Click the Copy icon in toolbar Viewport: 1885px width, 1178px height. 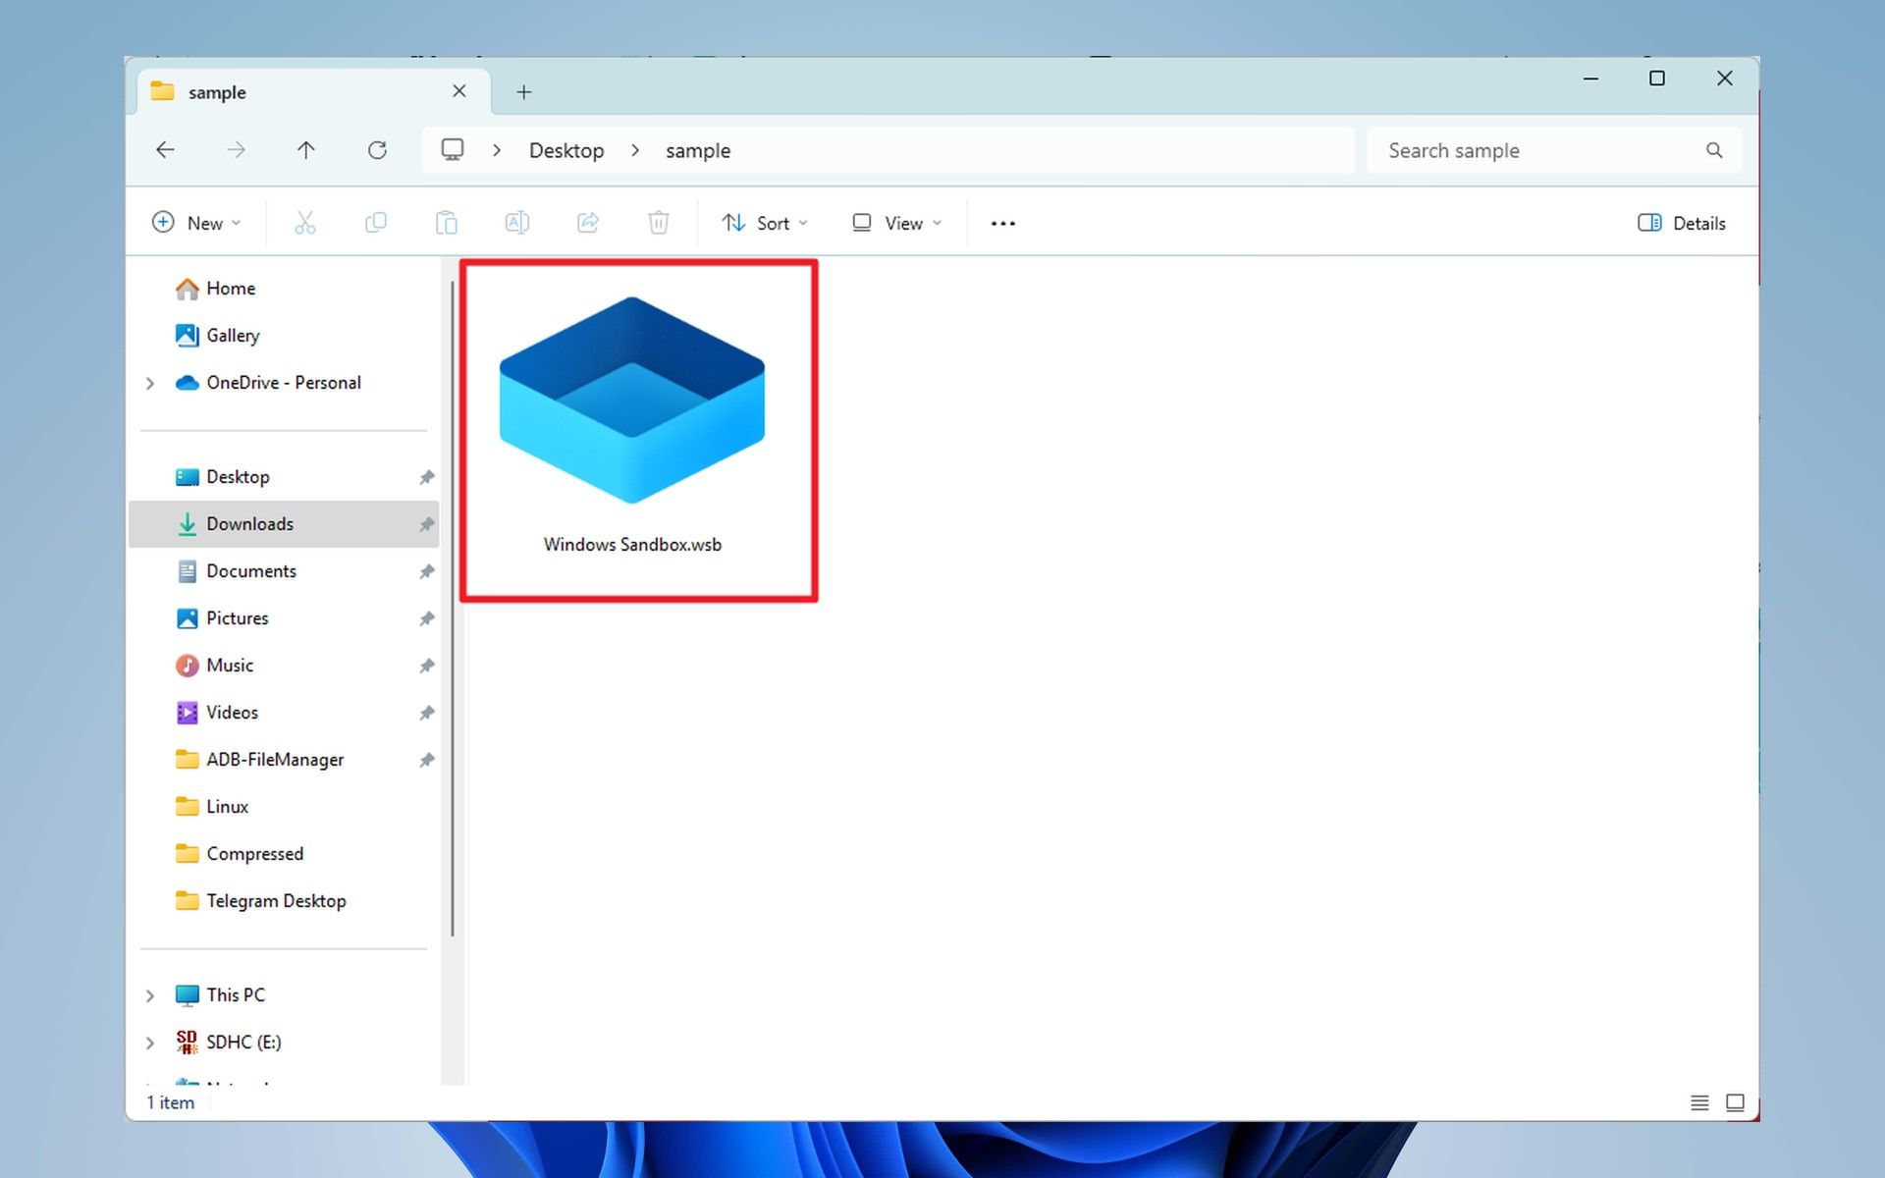point(376,223)
